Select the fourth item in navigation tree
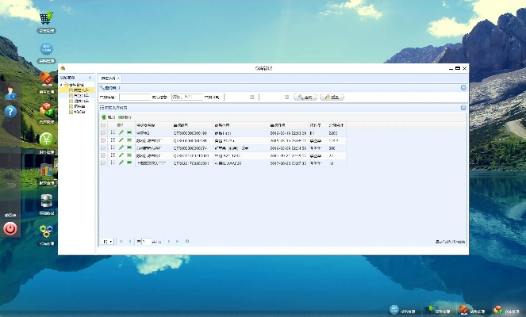This screenshot has width=526, height=317. click(77, 106)
